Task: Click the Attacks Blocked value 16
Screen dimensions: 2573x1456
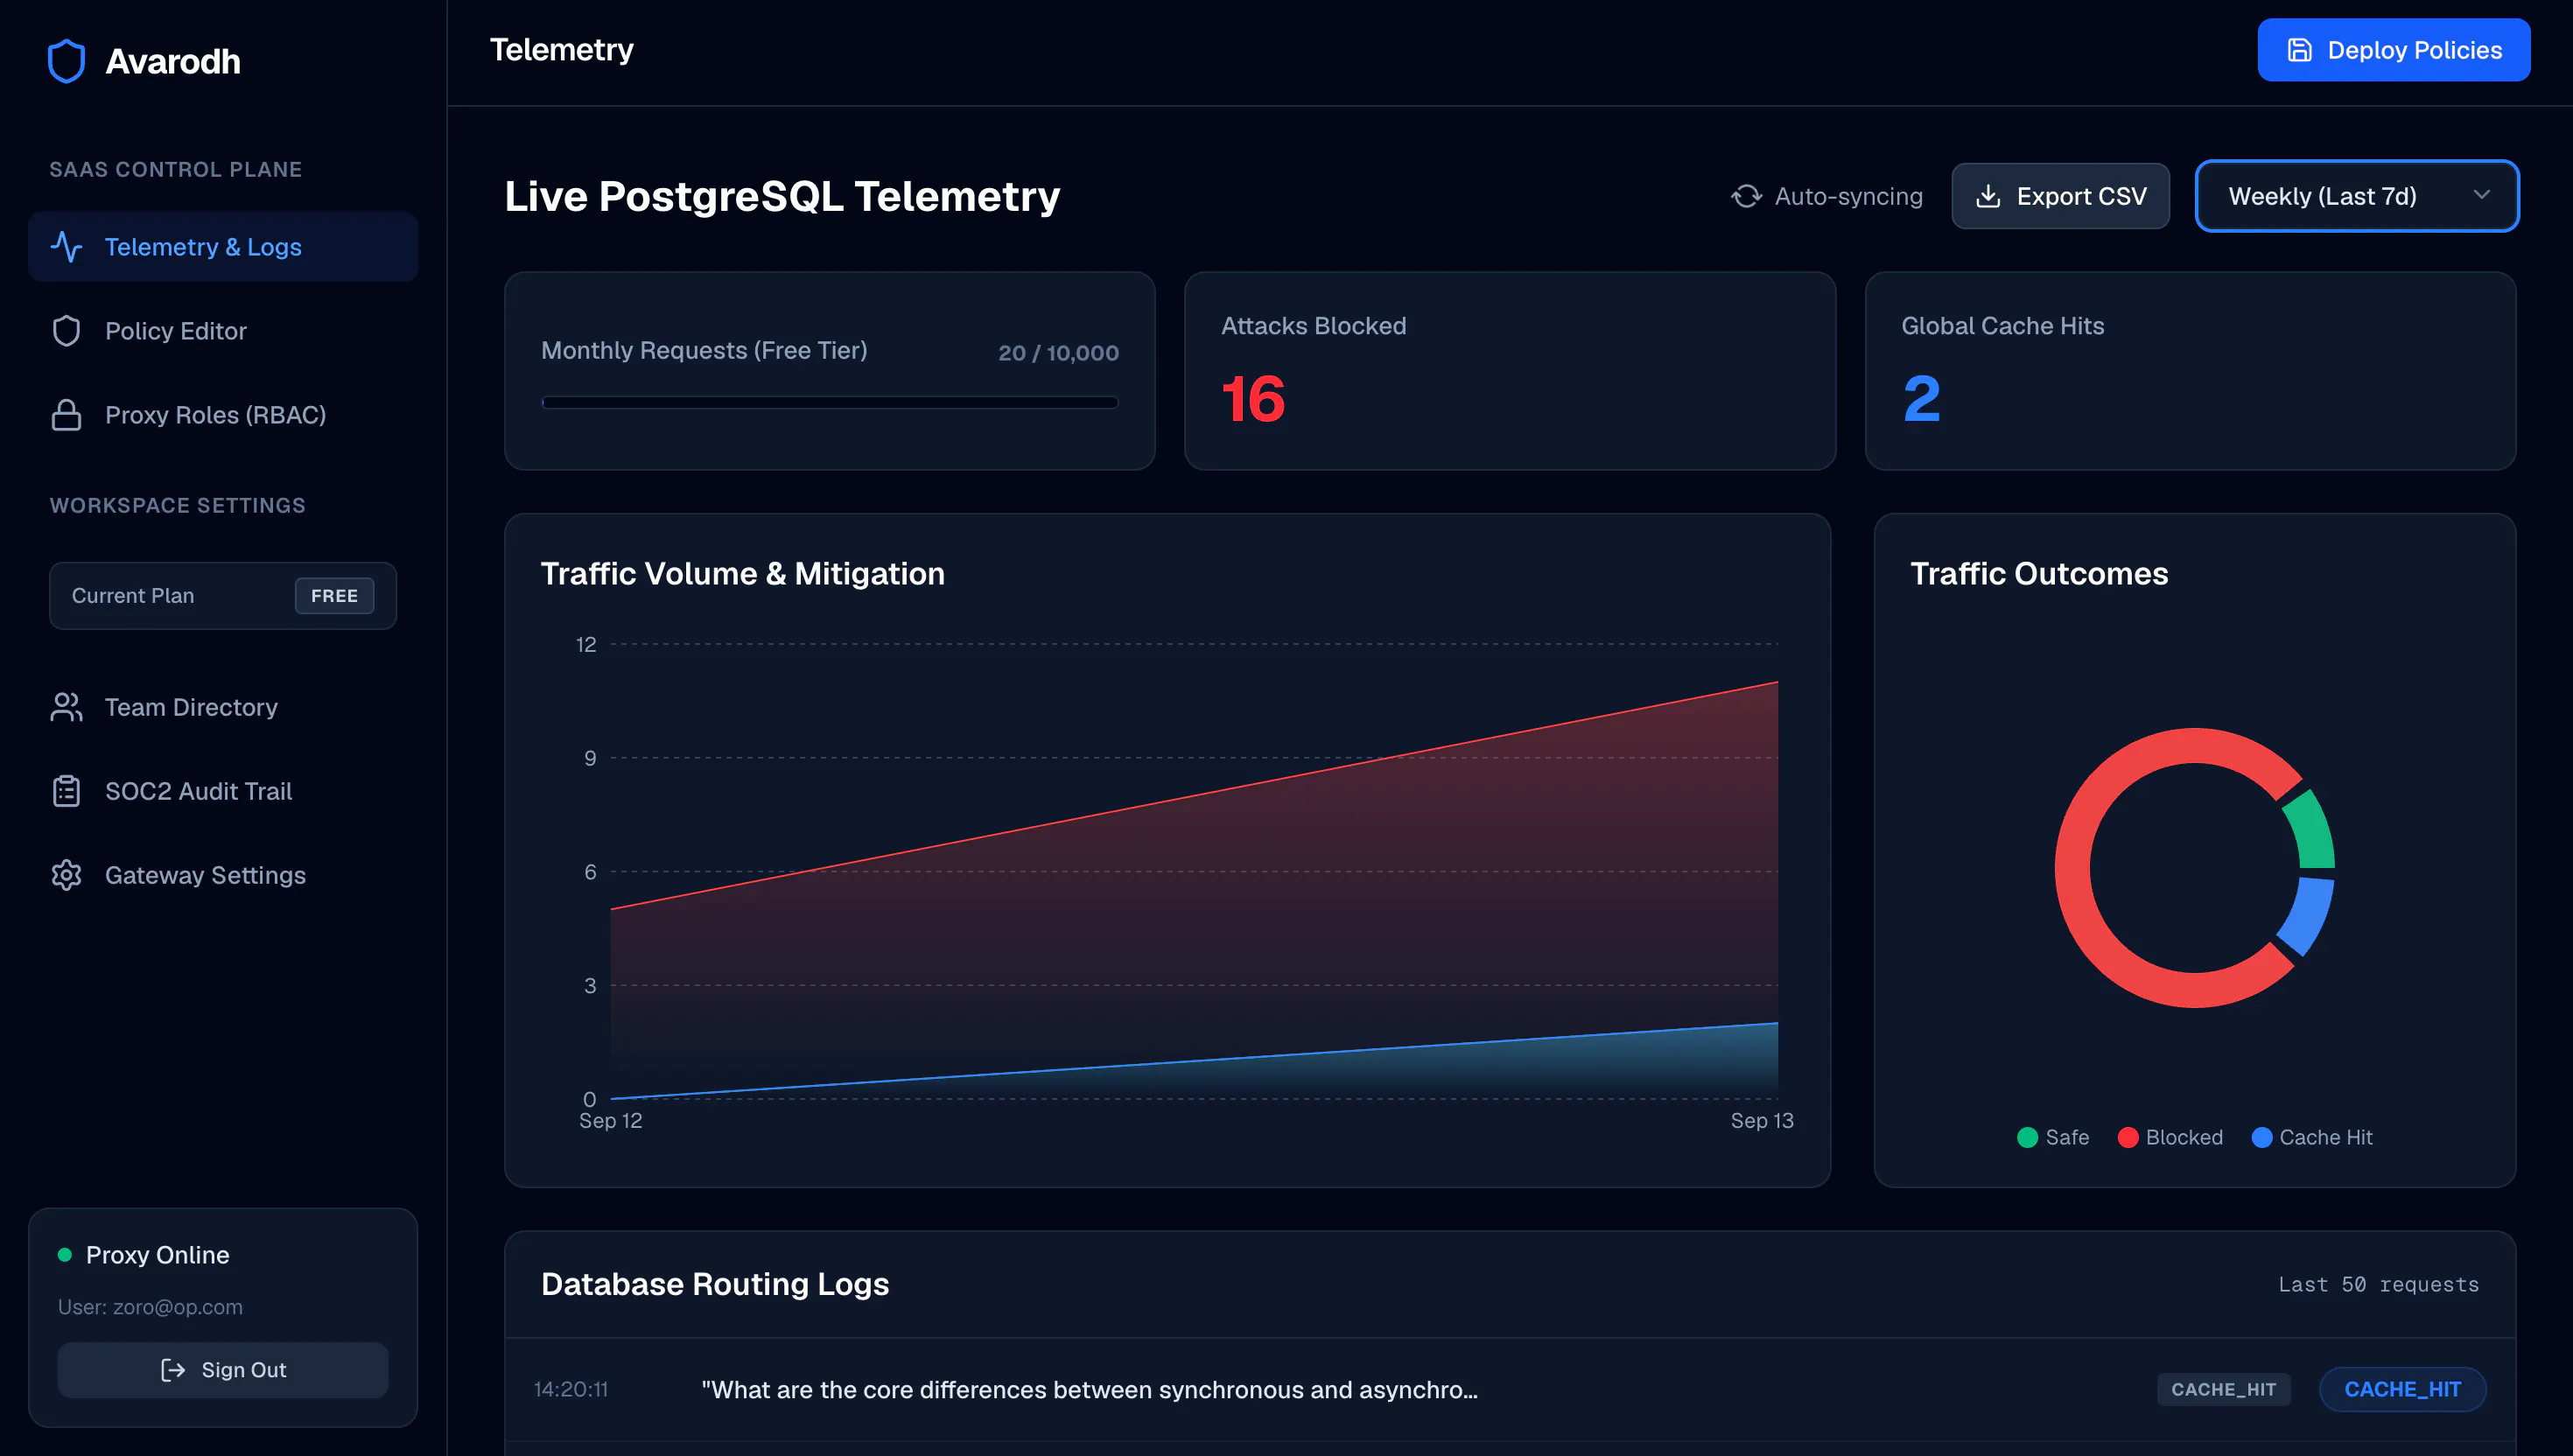Action: tap(1253, 398)
